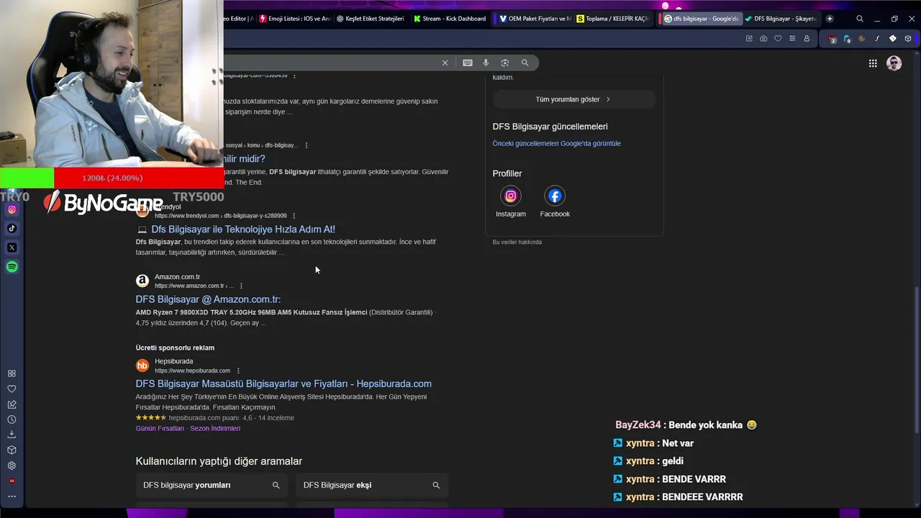This screenshot has width=921, height=518.
Task: Open Spotify in the browser sidebar
Action: (x=12, y=267)
